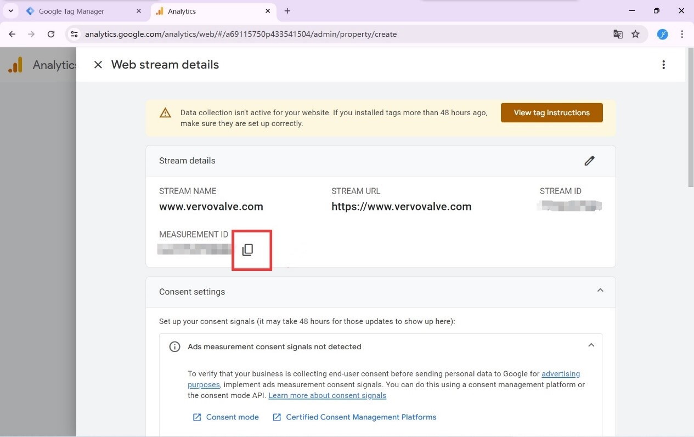The image size is (694, 437).
Task: Click the MEASUREMENT ID label
Action: point(194,235)
